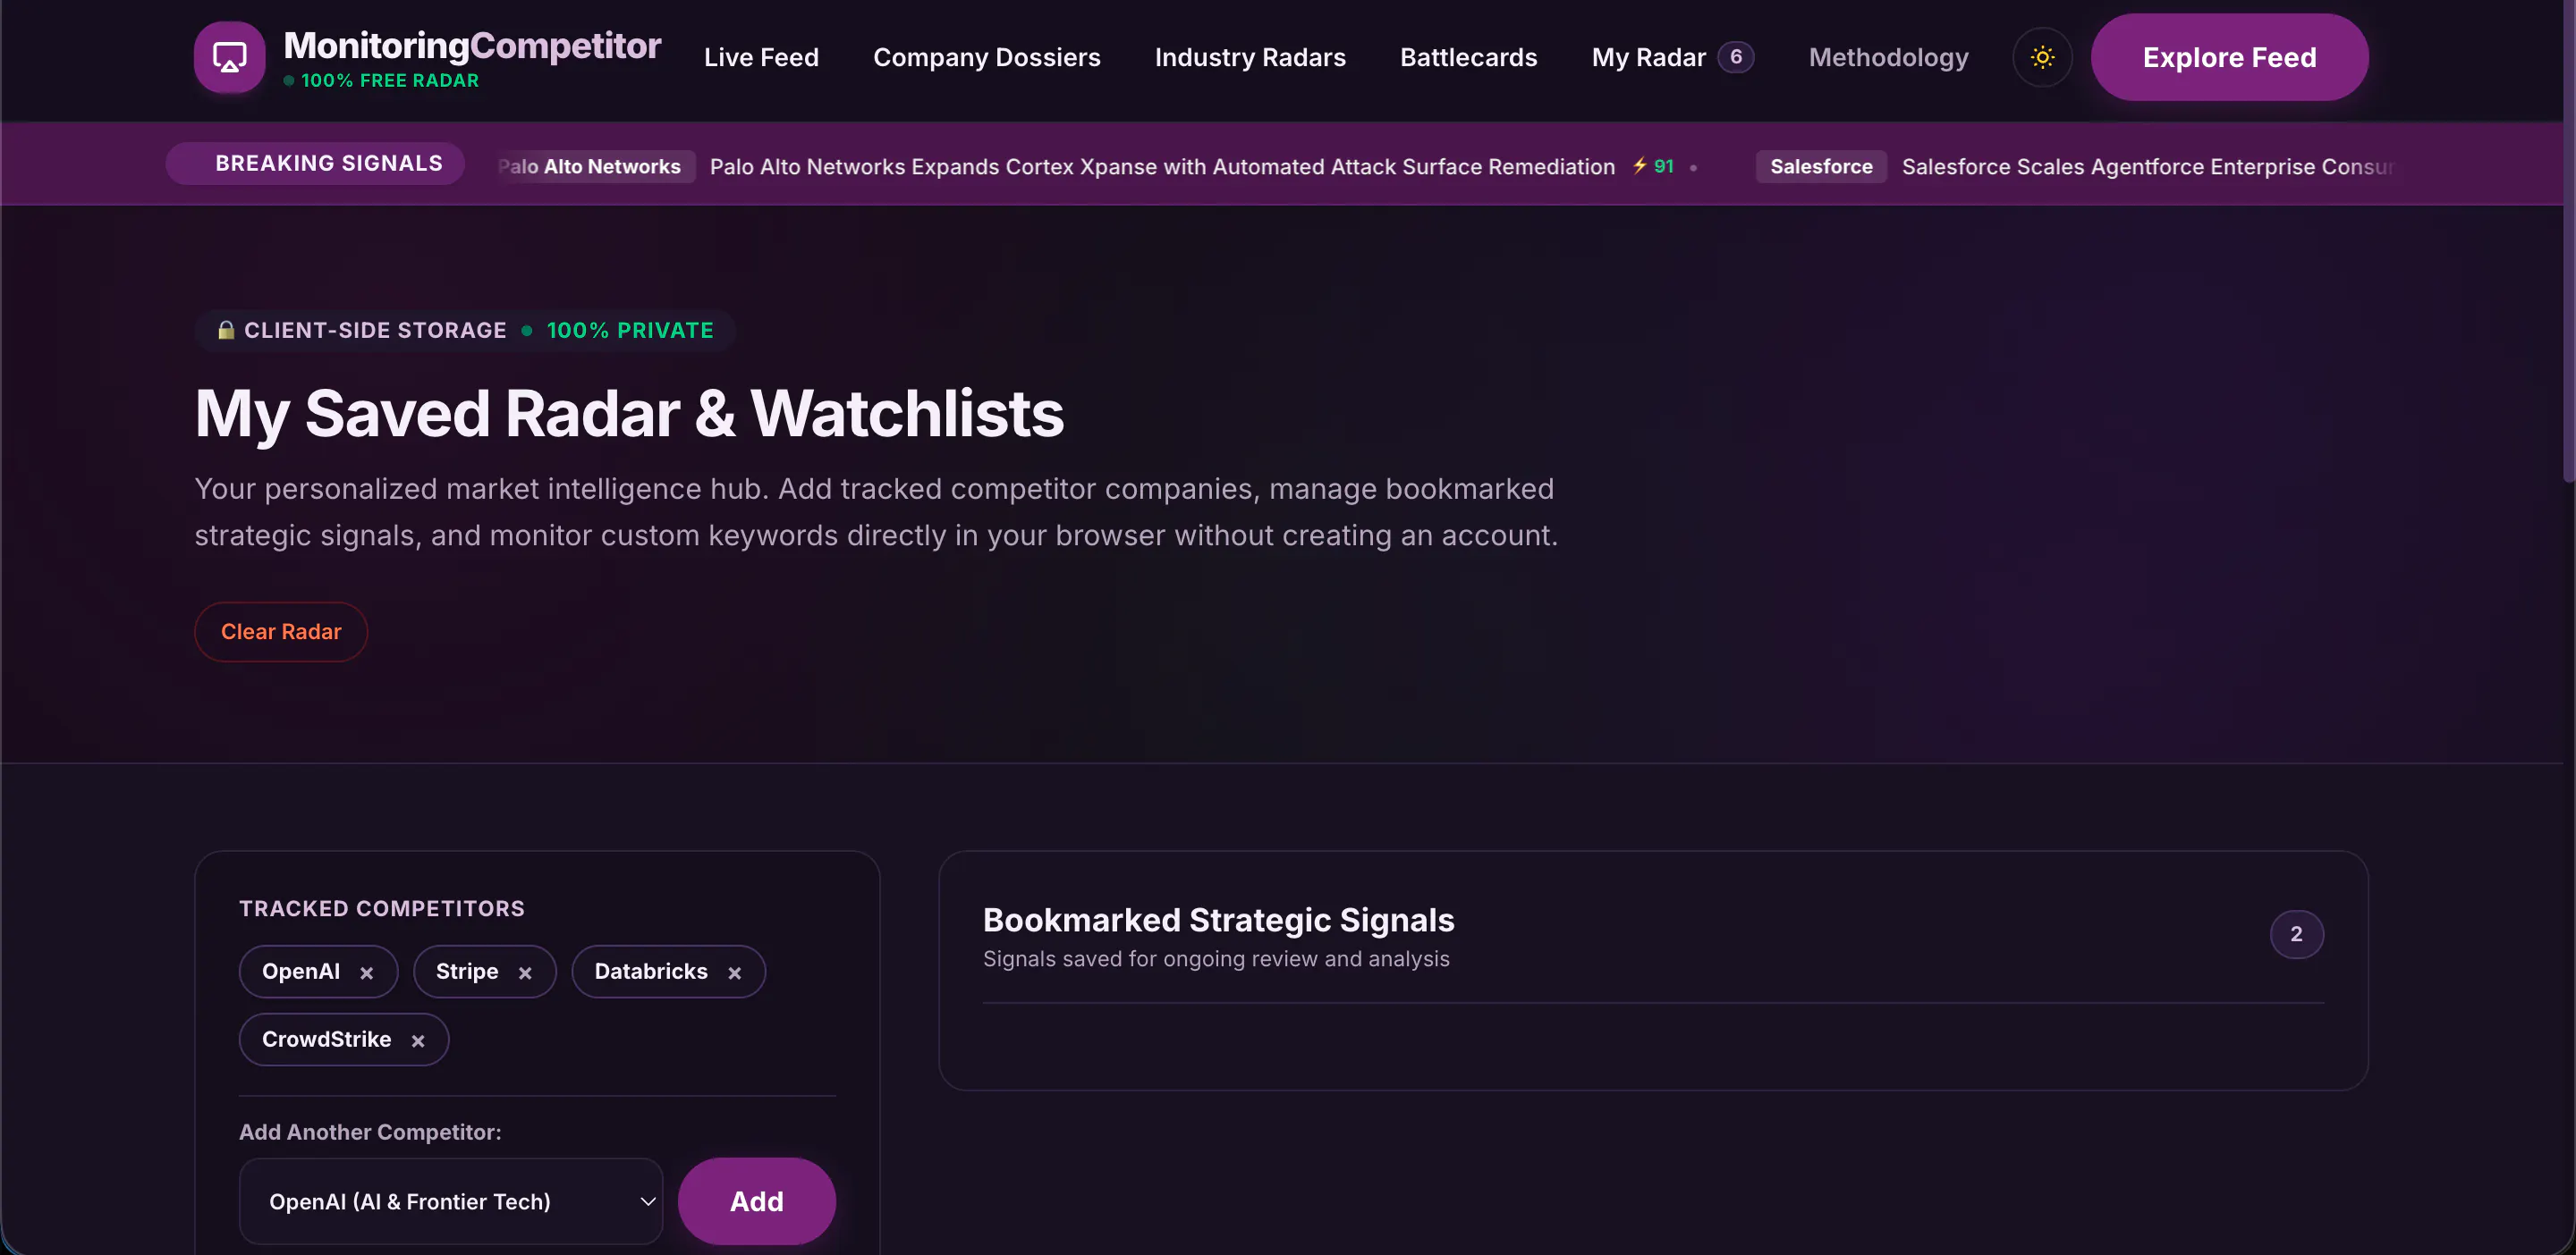
Task: View the Methodology page
Action: tap(1888, 57)
